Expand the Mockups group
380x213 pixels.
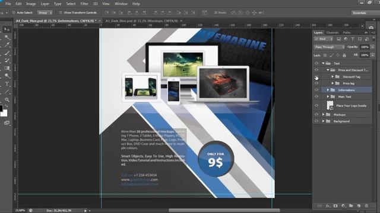click(323, 114)
